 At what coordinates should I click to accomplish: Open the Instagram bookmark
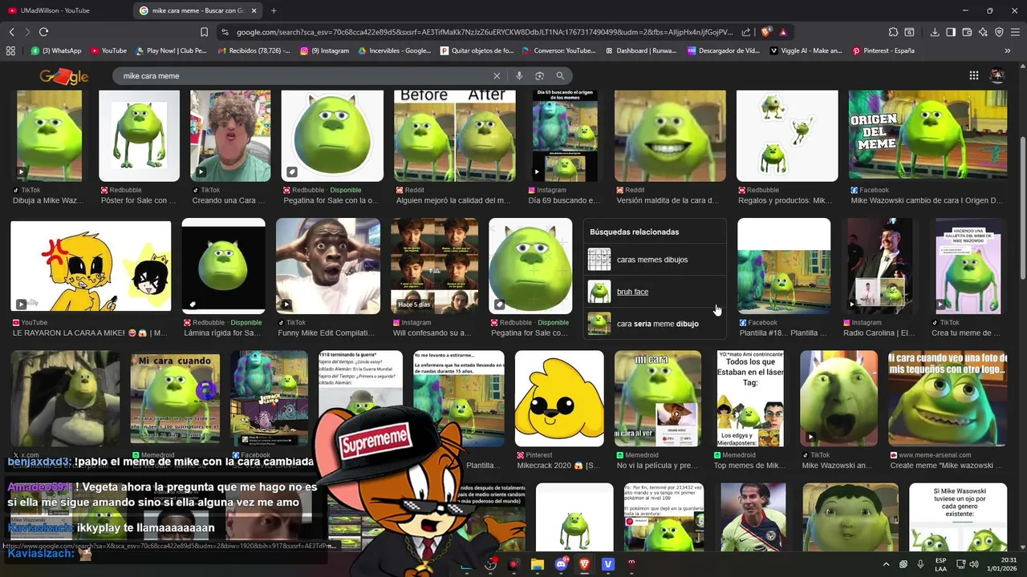325,50
